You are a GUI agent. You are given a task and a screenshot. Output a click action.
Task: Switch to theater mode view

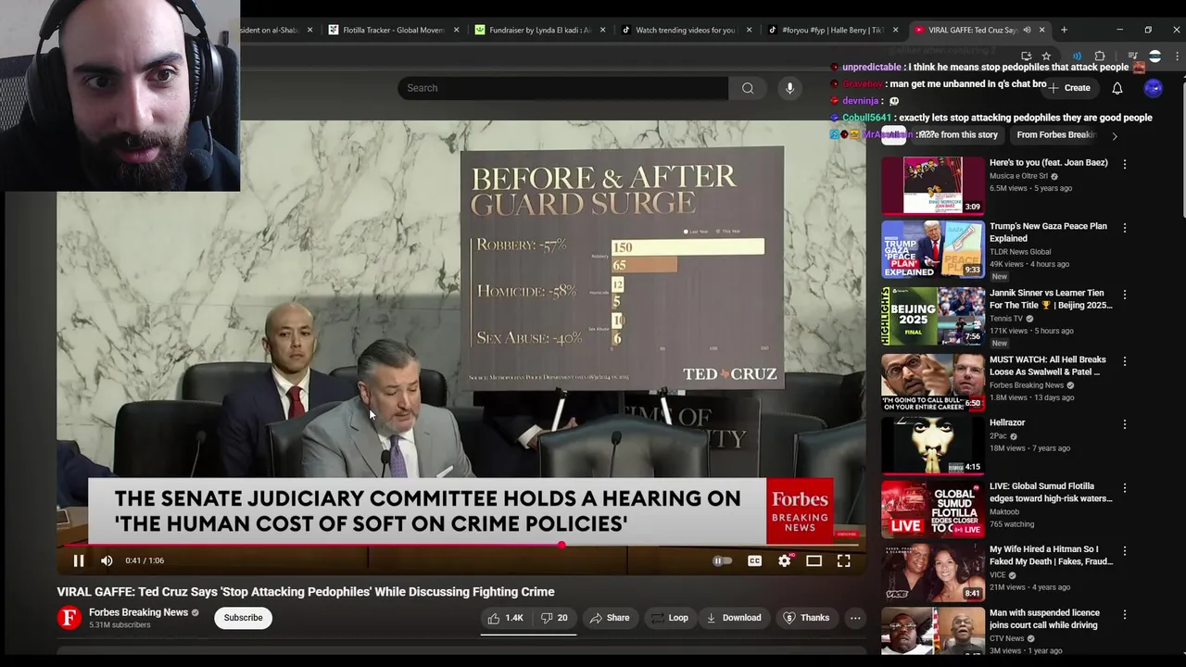pos(814,560)
